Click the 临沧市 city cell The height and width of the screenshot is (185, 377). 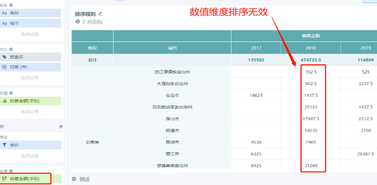[172, 95]
